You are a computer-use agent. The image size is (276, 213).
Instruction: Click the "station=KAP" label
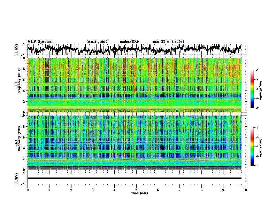pos(129,42)
